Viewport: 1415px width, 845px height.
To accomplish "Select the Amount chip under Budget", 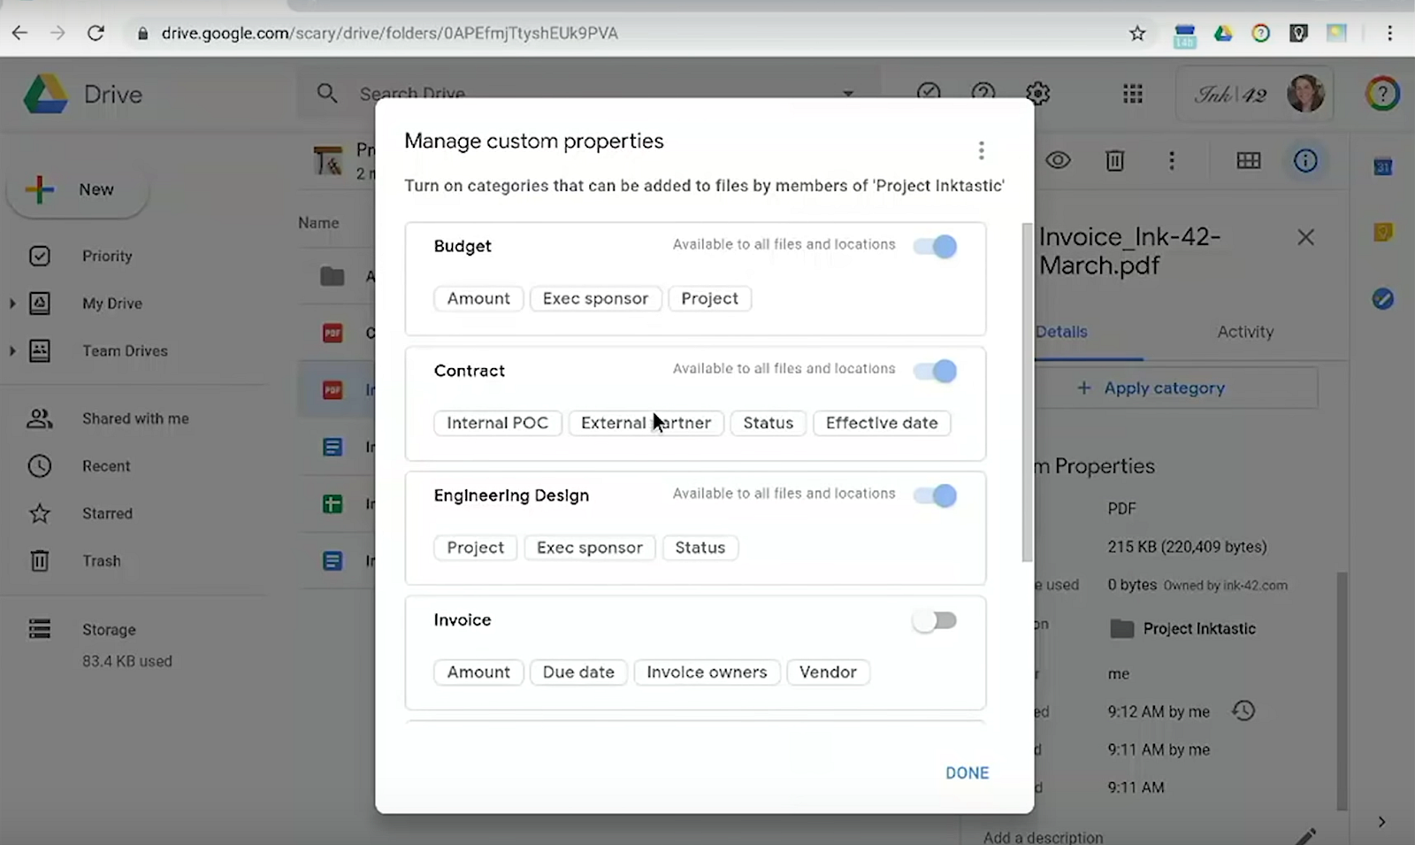I will (478, 298).
